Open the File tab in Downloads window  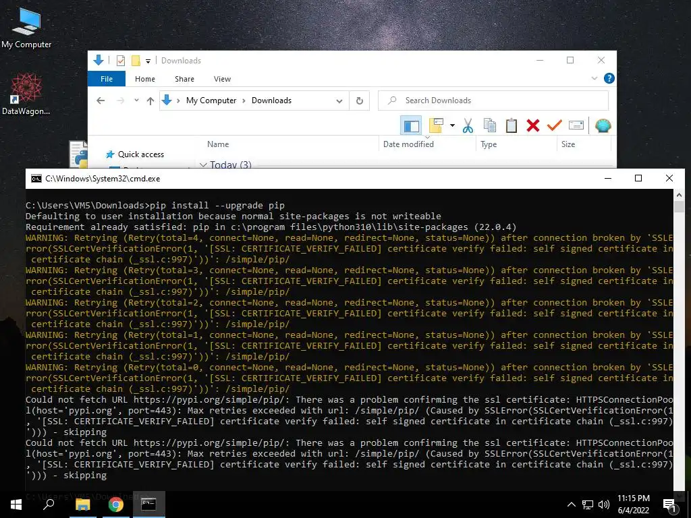pos(107,79)
